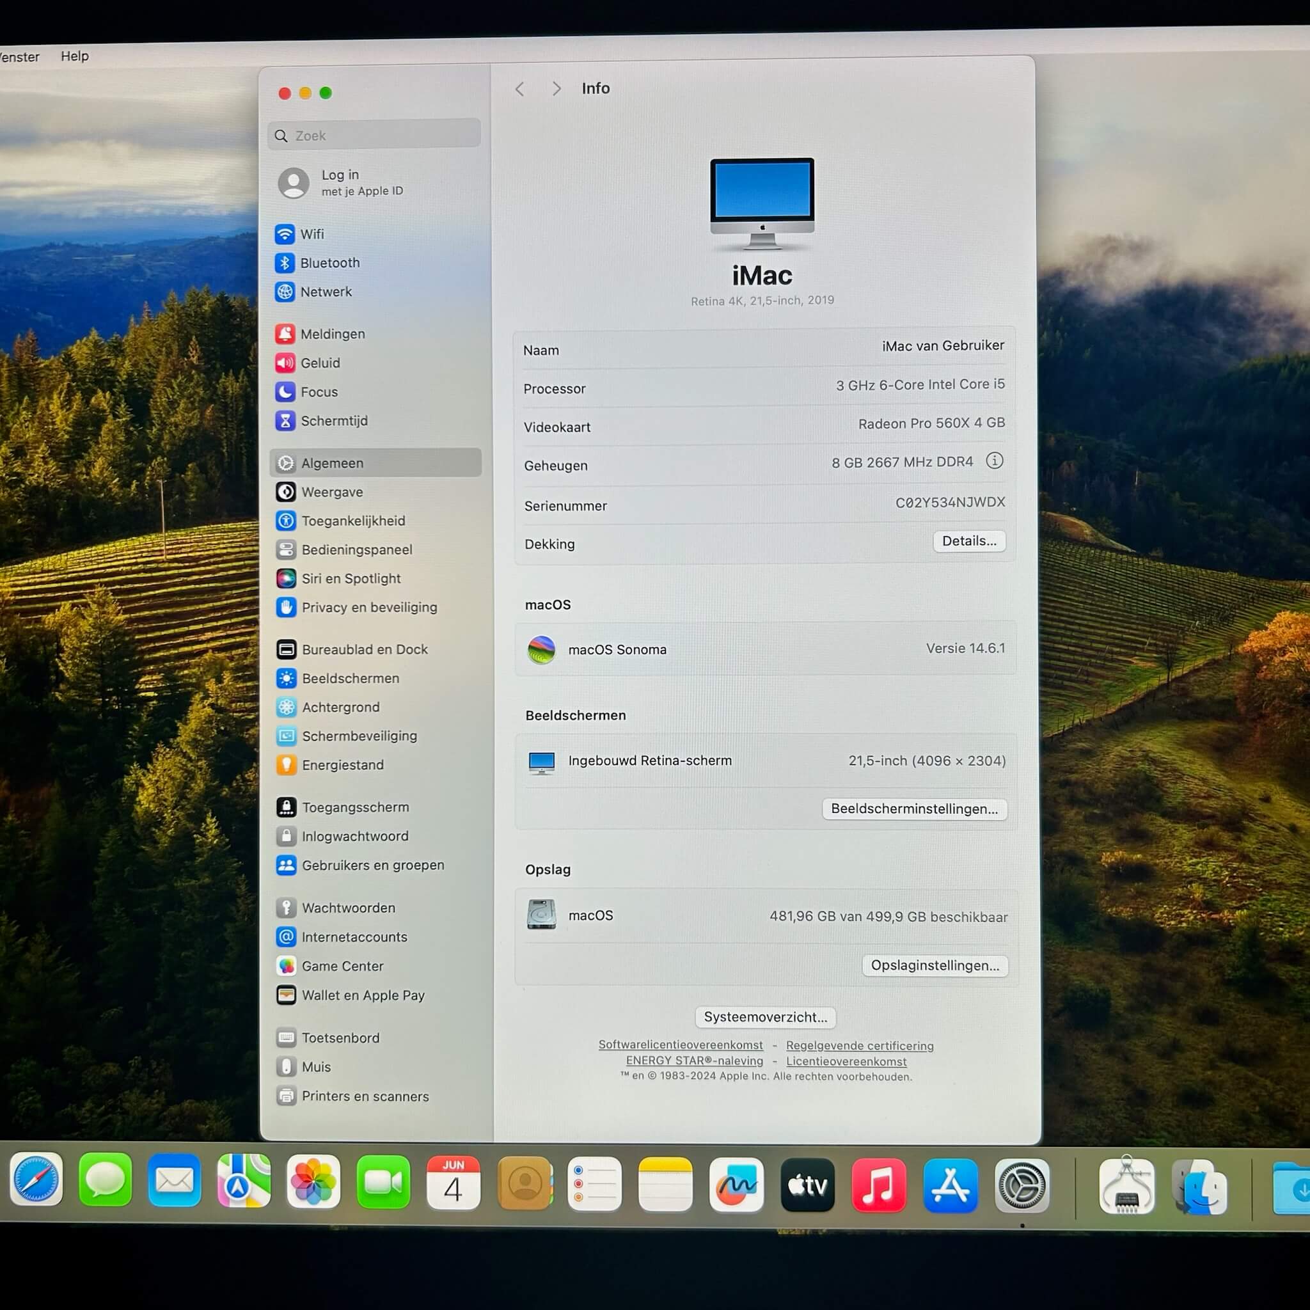Viewport: 1310px width, 1310px height.
Task: Open the App Store from Dock
Action: click(x=950, y=1187)
